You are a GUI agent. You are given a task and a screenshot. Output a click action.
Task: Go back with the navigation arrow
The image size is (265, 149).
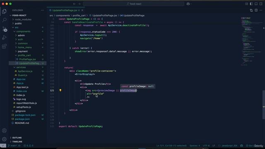pyautogui.click(x=75, y=4)
